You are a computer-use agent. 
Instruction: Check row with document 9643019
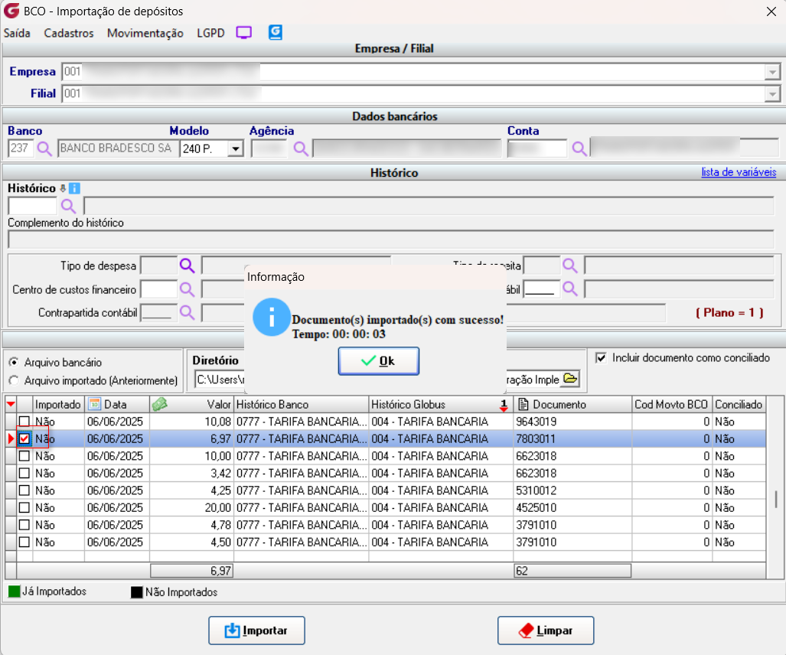(24, 422)
